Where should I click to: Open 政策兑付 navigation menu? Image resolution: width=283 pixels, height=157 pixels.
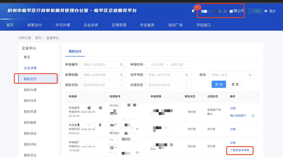[x=35, y=25]
